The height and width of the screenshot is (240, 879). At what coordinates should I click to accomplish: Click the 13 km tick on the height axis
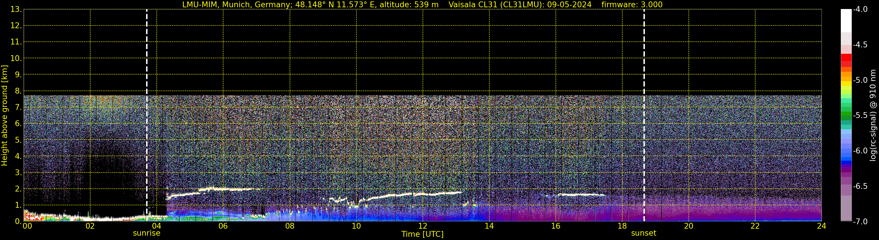(15, 10)
